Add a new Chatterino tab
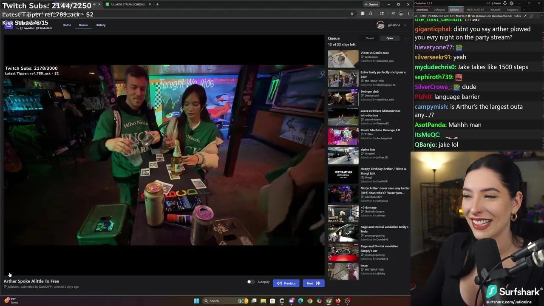This screenshot has width=544, height=306. pyautogui.click(x=524, y=9)
